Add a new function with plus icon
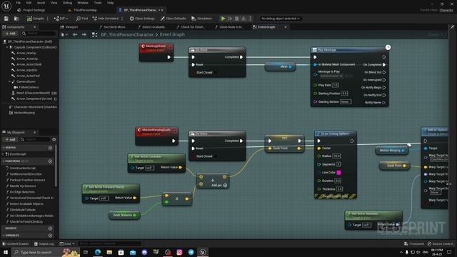Screen dimensions: 457x257 [x=50, y=161]
